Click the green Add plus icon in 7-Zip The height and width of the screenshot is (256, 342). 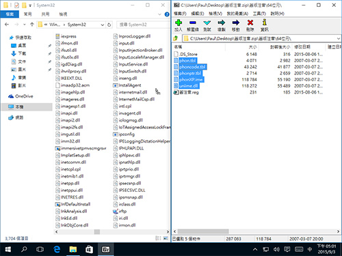point(179,23)
